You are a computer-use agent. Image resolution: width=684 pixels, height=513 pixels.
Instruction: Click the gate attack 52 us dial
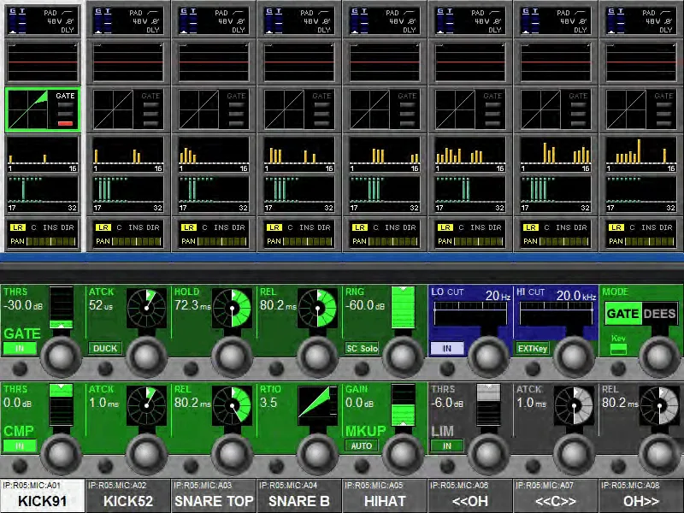pos(146,308)
